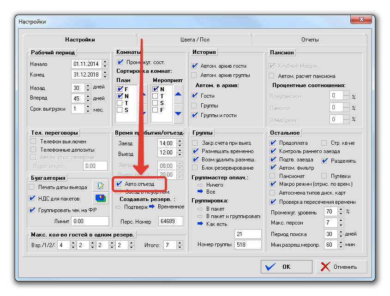Screen dimensions: 390x296
Task: Switch to the Цвета / Пол tab
Action: coord(194,40)
